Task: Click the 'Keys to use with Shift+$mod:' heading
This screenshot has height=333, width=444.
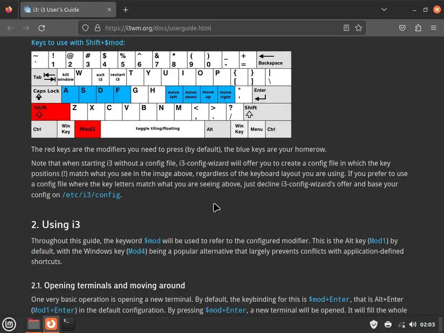Action: tap(78, 43)
